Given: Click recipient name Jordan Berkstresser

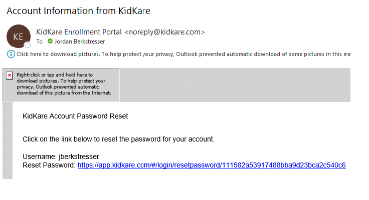Looking at the screenshot, I should point(80,41).
